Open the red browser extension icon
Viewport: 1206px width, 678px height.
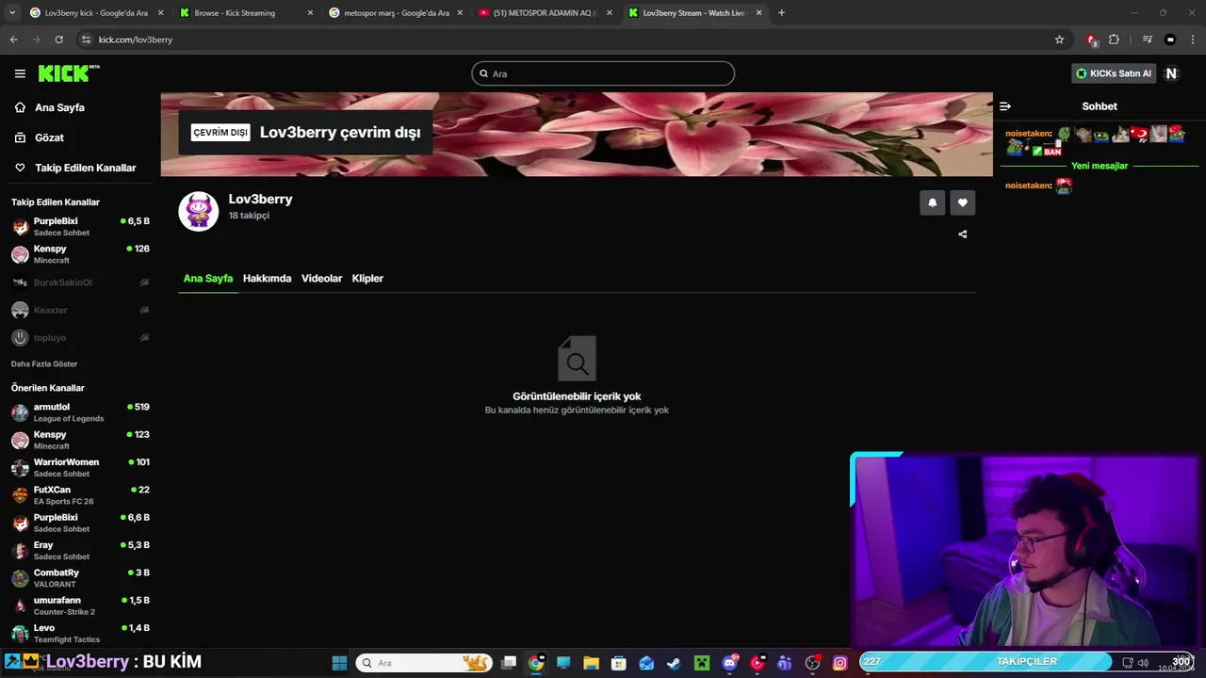tap(1091, 40)
